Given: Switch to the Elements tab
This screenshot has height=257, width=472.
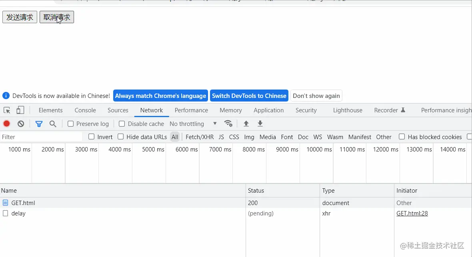Looking at the screenshot, I should point(50,110).
